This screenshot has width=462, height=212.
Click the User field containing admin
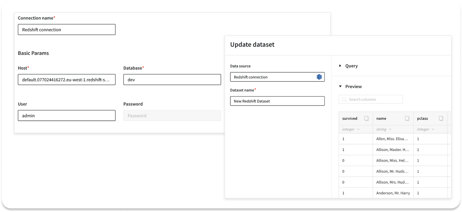point(67,116)
